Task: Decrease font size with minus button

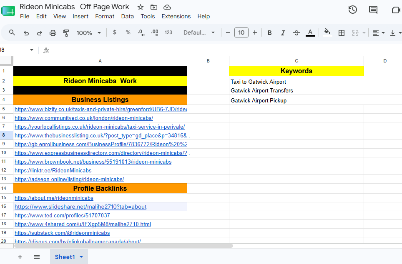Action: coord(228,32)
